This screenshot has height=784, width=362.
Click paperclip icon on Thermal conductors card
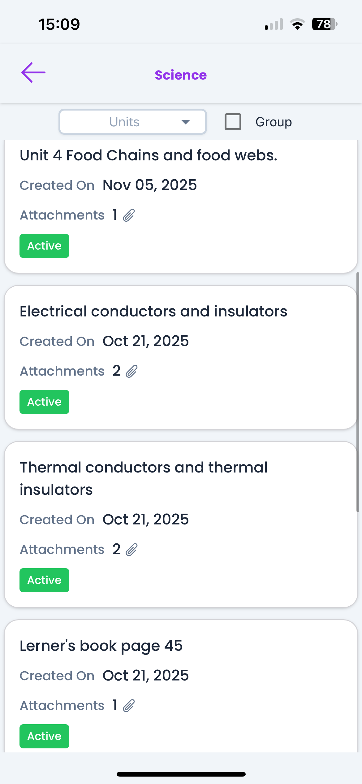pyautogui.click(x=131, y=550)
